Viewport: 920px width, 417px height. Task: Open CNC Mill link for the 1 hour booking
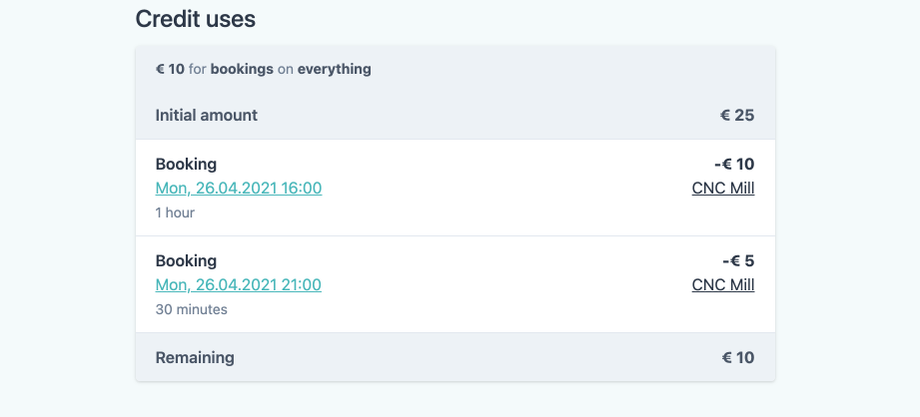723,188
